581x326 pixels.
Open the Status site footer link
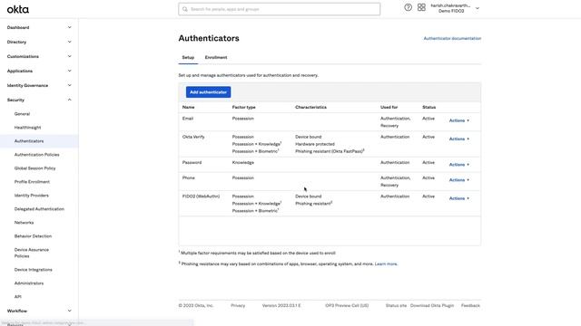click(x=396, y=306)
